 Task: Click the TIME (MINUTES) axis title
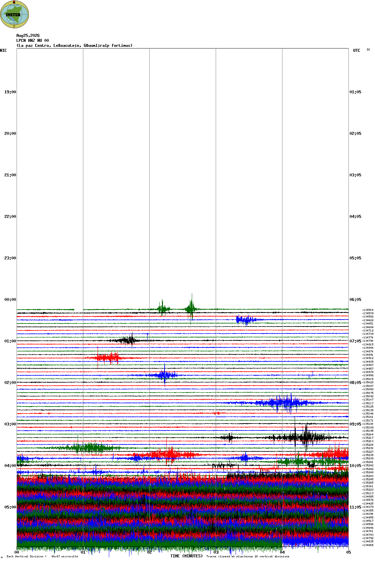tap(187, 556)
